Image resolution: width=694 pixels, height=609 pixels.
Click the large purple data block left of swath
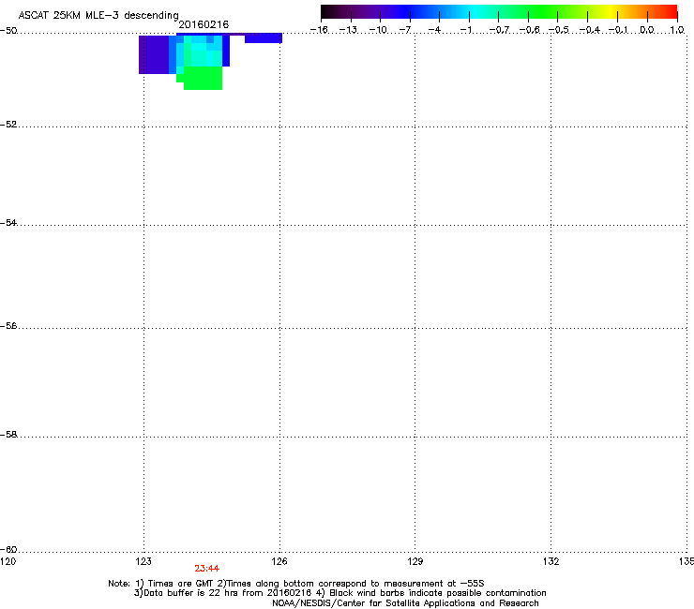point(154,54)
